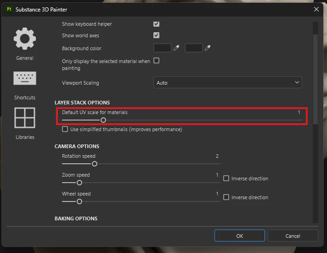Click the first Background color swatch
This screenshot has height=253, width=327.
coord(163,48)
